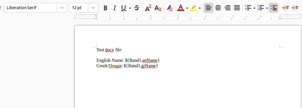Decrease paragraph indent
302x108 pixels.
295,8
